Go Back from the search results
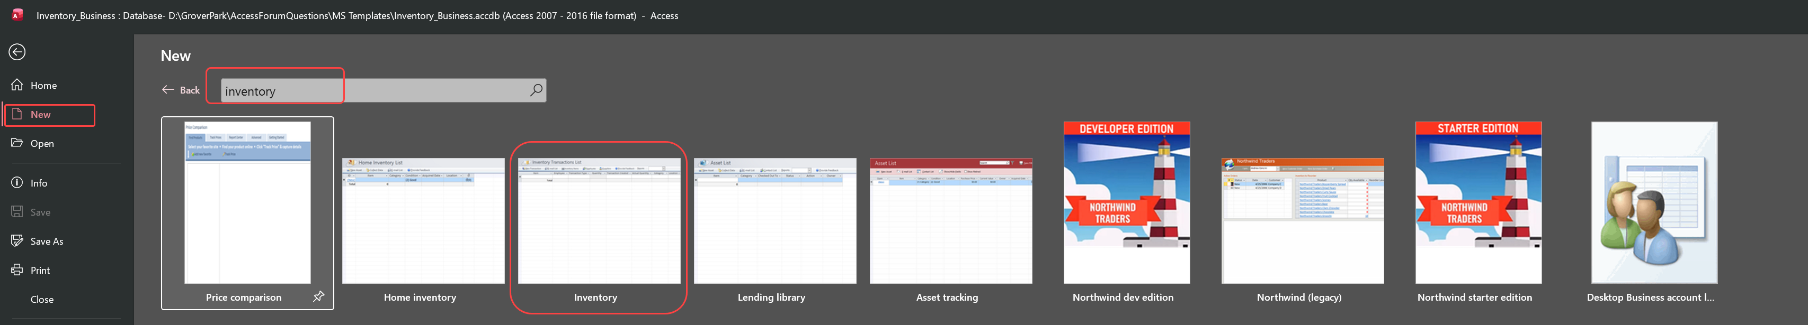 [x=181, y=90]
